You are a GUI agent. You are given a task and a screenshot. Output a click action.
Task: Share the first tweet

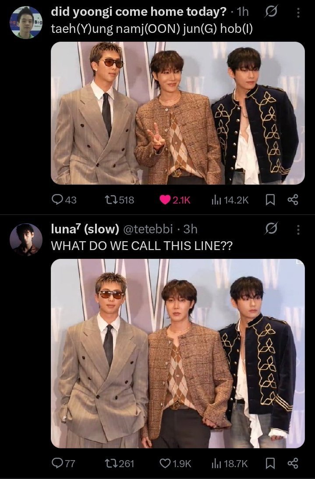coord(293,200)
